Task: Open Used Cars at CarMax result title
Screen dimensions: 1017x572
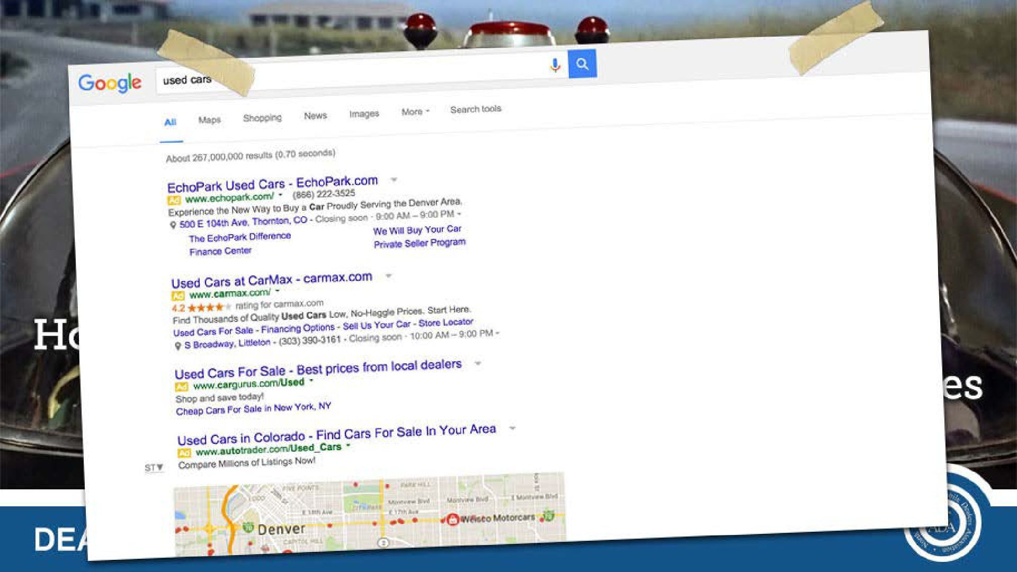Action: [x=272, y=280]
